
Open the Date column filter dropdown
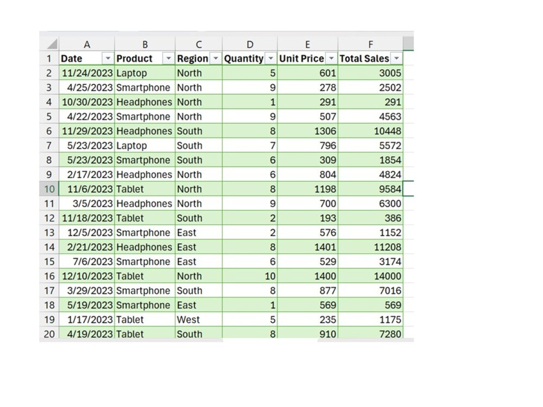[108, 59]
